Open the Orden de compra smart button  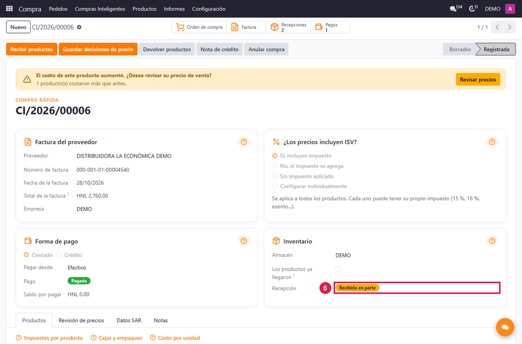tap(199, 28)
